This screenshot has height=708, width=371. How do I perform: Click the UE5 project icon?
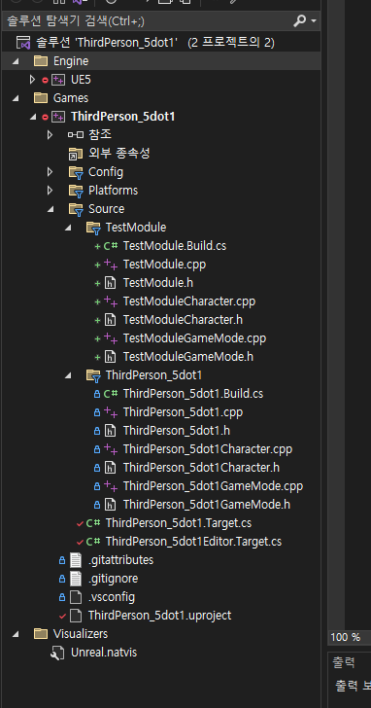pos(58,80)
